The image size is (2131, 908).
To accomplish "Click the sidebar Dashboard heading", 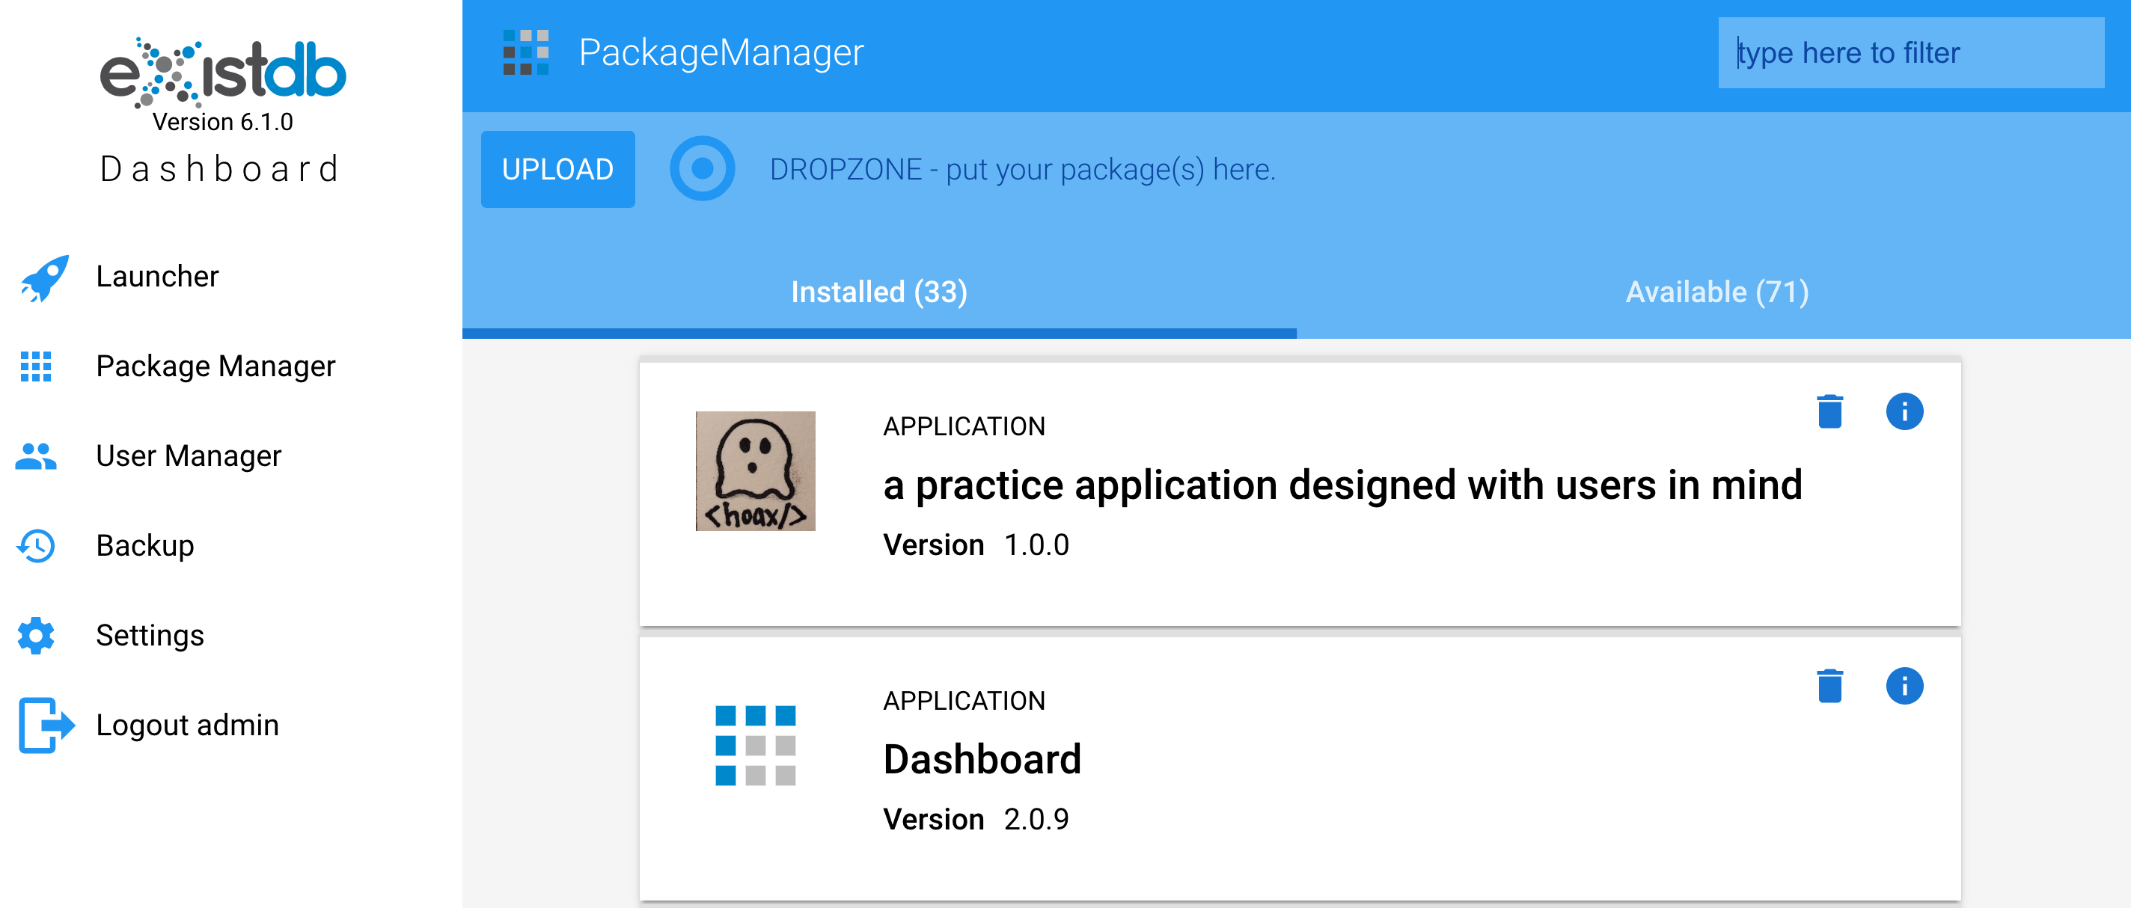I will click(x=219, y=169).
